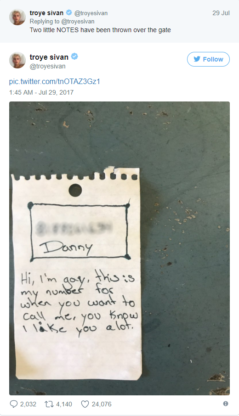The image size is (239, 416).
Task: Open troye sivan avatar in main tweet
Action: [17, 60]
